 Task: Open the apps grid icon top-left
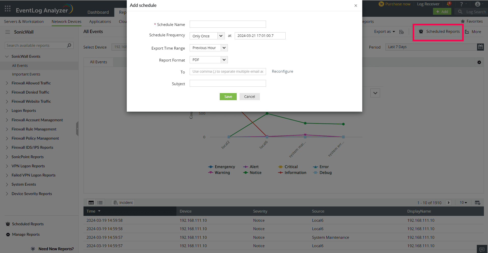pos(7,8)
